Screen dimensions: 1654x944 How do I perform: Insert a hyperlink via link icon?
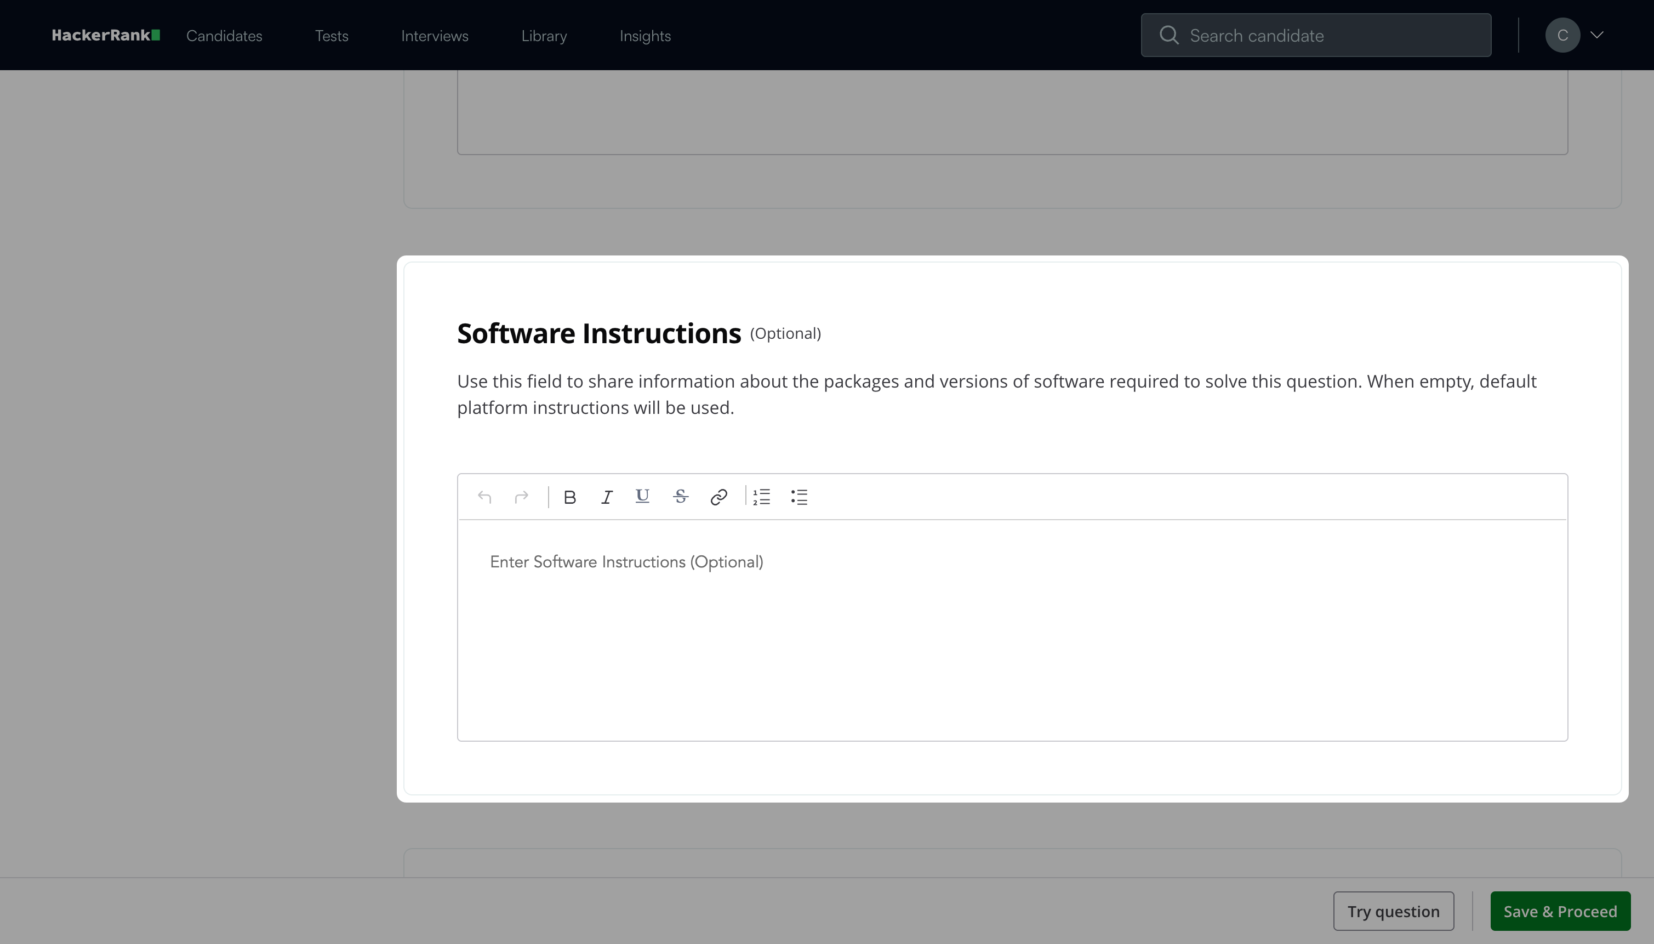click(718, 497)
